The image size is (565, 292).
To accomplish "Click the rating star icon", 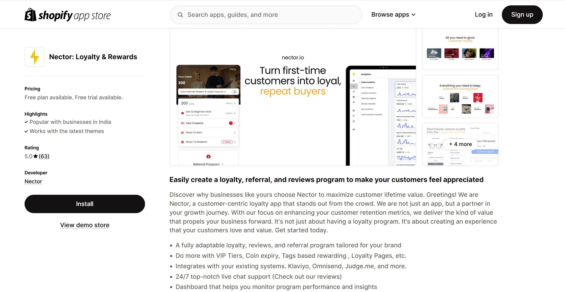I will [36, 156].
